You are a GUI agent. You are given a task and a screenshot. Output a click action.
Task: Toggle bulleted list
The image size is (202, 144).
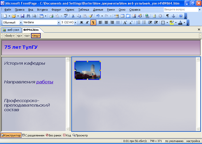pyautogui.click(x=144, y=22)
